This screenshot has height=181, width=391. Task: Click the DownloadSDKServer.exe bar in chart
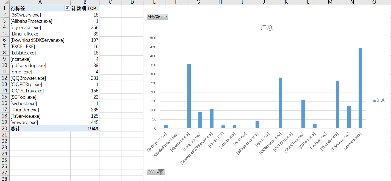click(x=212, y=119)
